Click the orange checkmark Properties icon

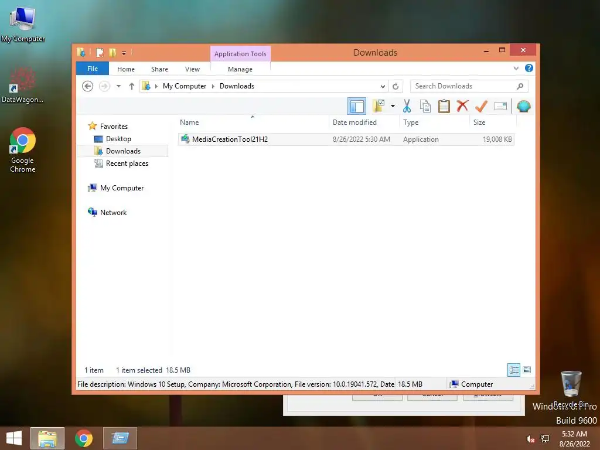[481, 106]
